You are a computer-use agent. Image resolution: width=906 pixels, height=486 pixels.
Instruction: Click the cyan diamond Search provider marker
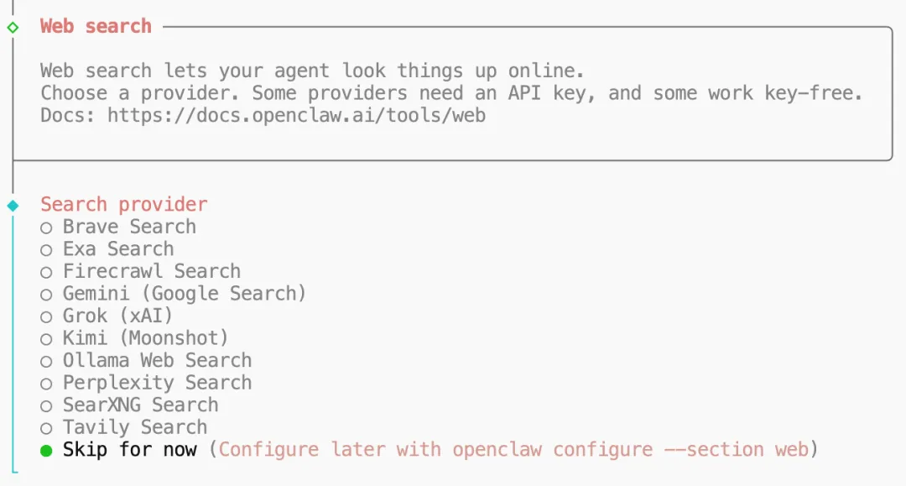13,205
